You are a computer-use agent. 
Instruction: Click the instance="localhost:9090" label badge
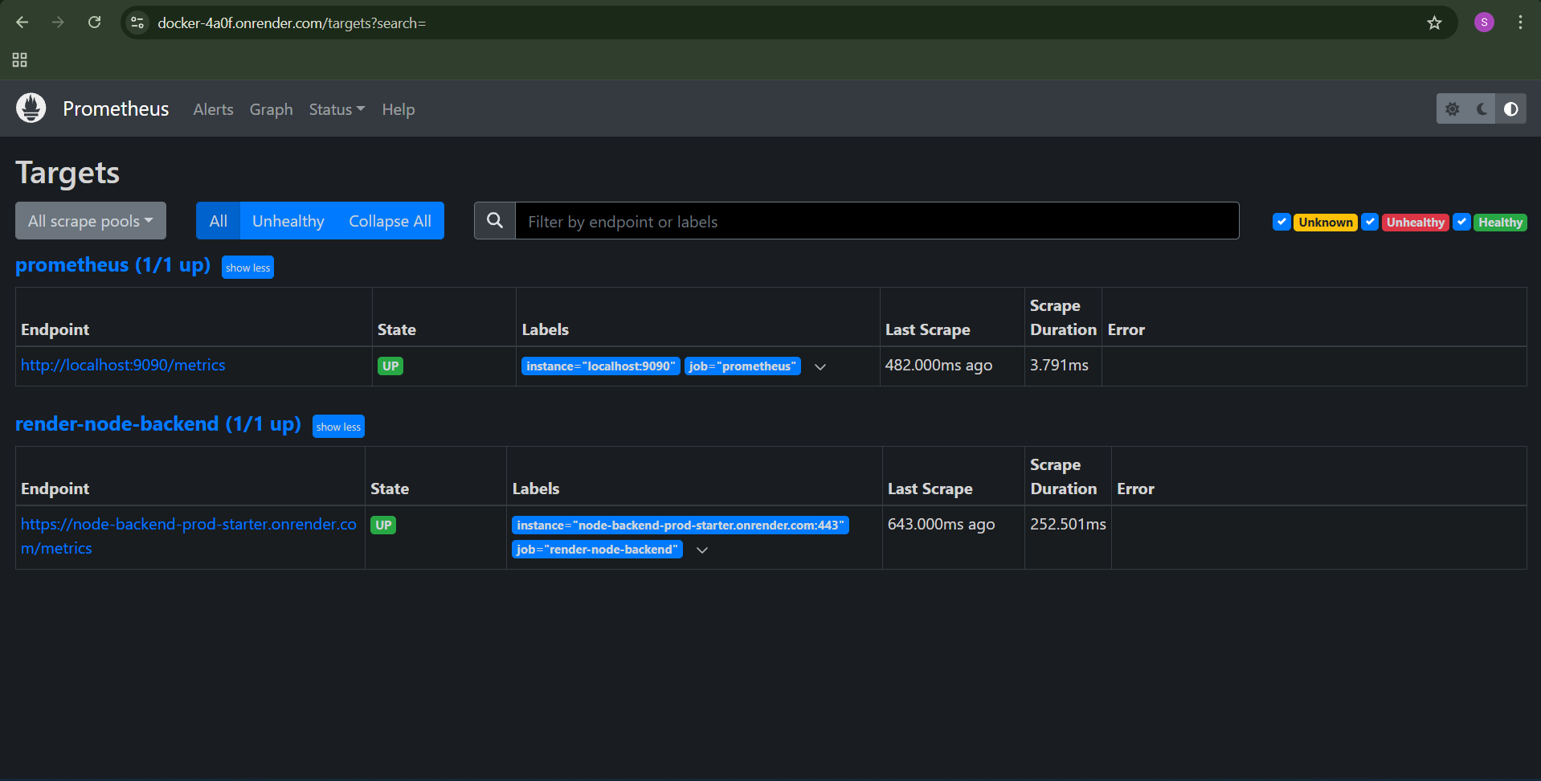tap(600, 366)
